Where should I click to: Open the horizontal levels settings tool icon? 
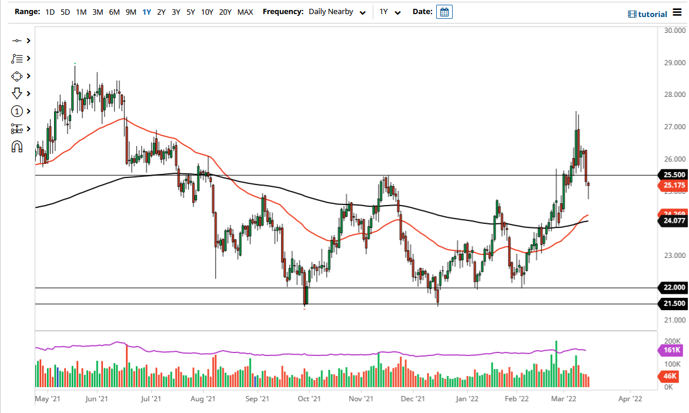pos(16,129)
